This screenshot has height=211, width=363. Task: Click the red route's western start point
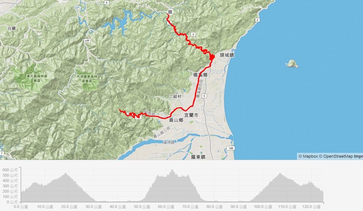pyautogui.click(x=120, y=110)
